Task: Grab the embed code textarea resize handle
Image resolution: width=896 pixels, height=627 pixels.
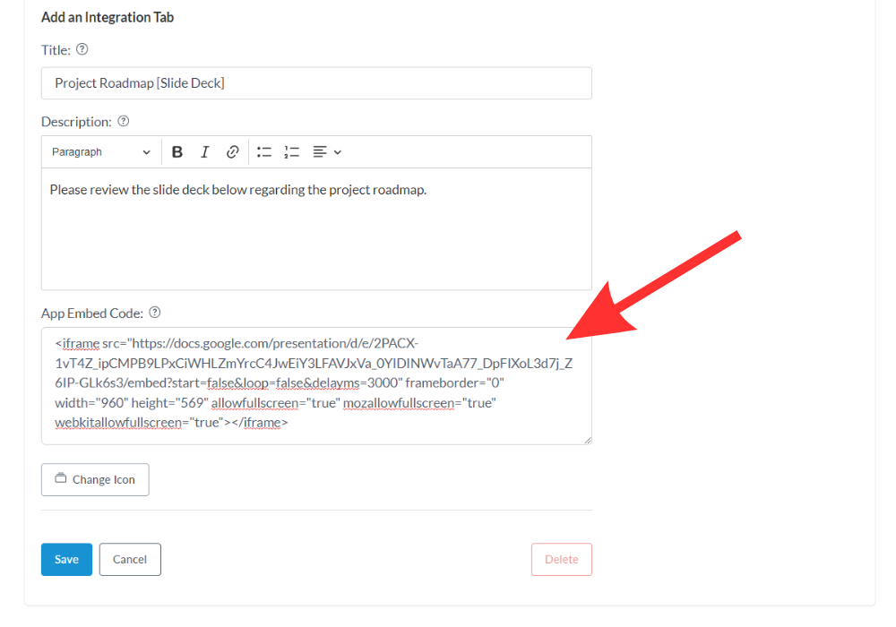Action: (587, 440)
